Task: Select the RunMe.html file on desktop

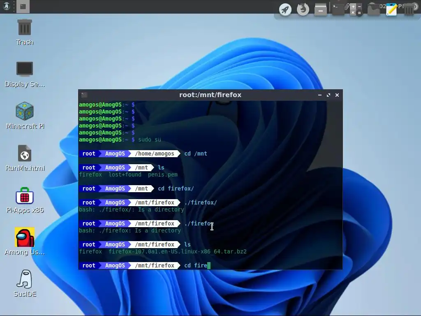Action: [25, 158]
